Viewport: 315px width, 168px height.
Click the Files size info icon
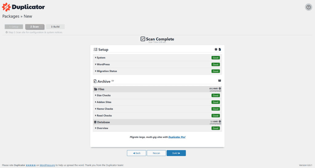pos(220,88)
